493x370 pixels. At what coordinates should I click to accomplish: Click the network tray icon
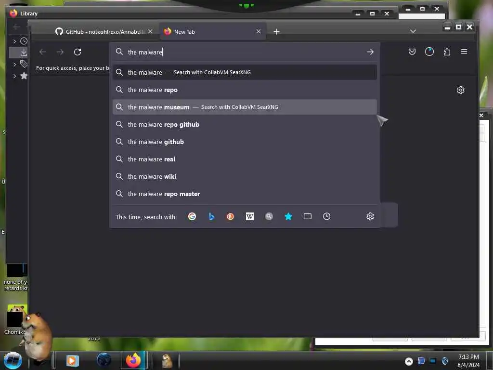click(433, 361)
